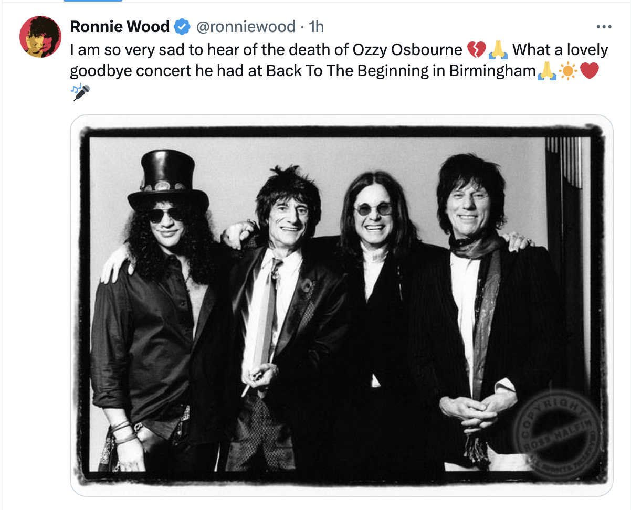
Task: Open the tweet's three-dot more menu
Action: pyautogui.click(x=604, y=27)
